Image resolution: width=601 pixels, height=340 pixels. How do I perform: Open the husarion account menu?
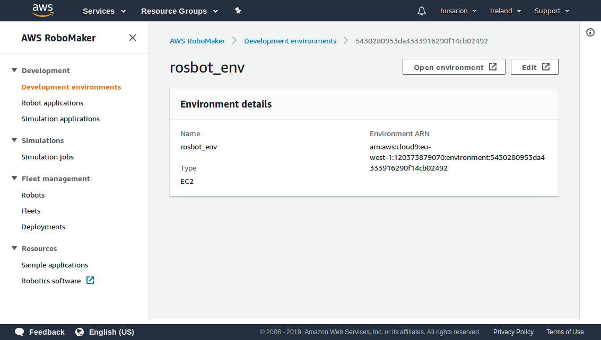(x=458, y=11)
